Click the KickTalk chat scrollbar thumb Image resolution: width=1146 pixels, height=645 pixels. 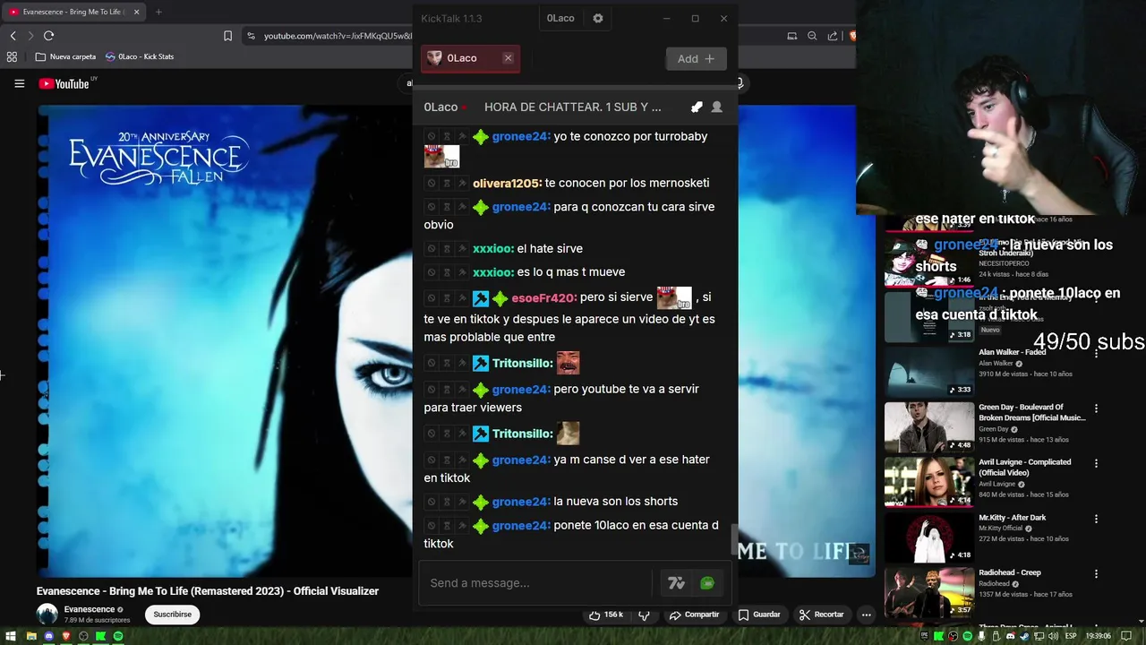[735, 539]
